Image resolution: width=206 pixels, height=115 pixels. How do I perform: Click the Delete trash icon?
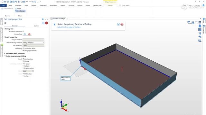point(35,2)
